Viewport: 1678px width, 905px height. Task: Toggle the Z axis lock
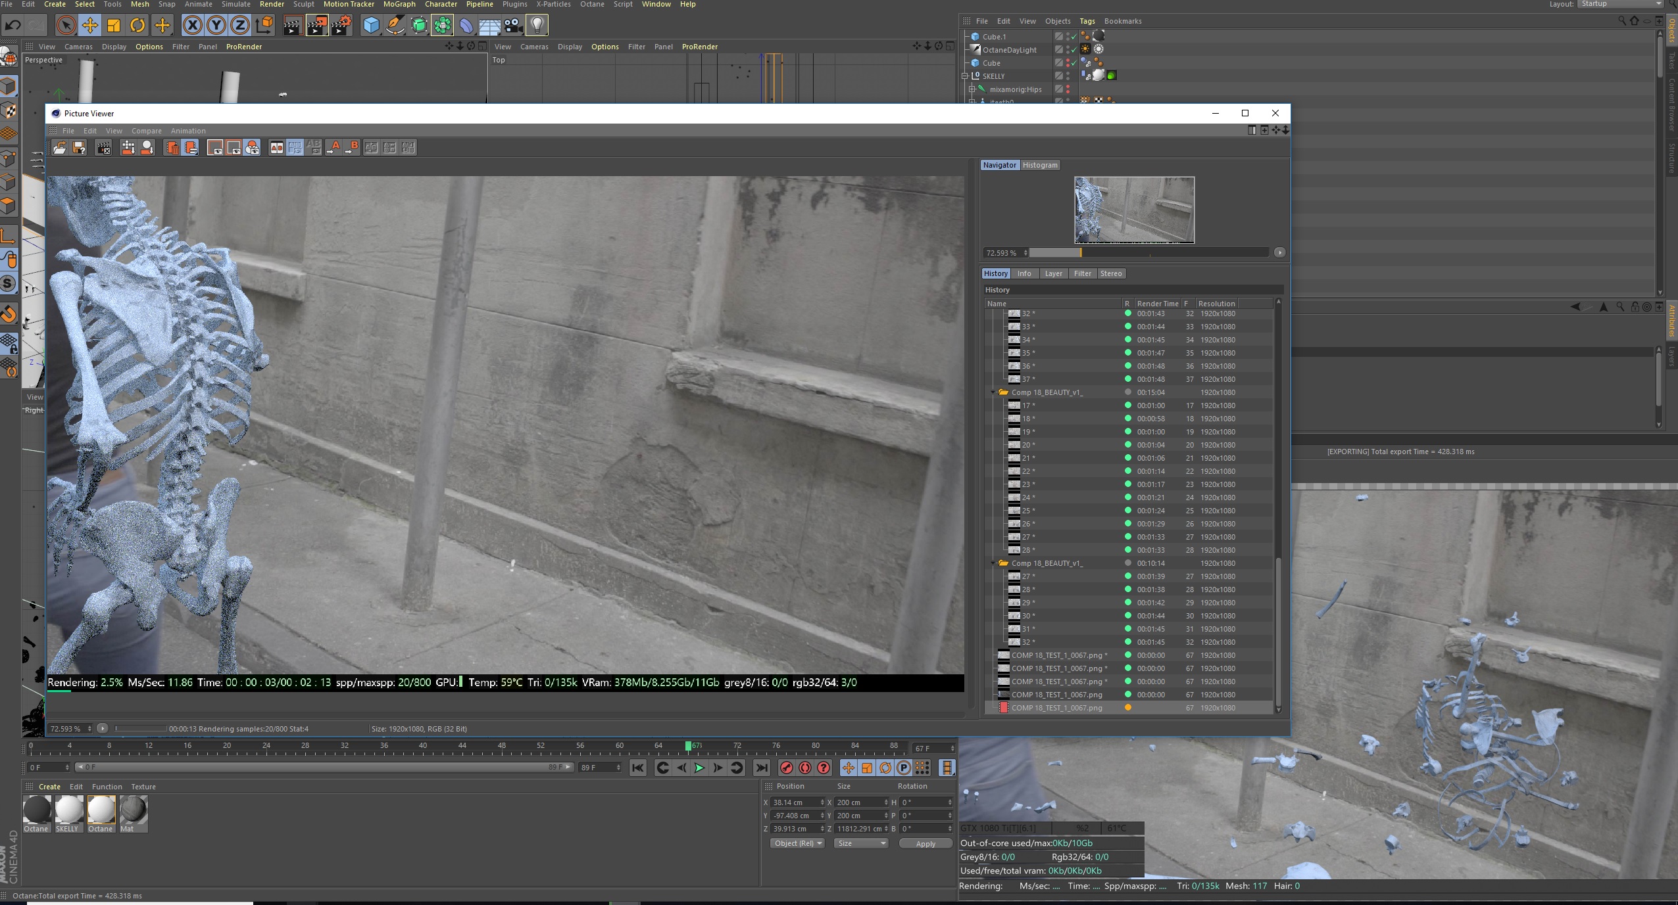click(x=240, y=26)
